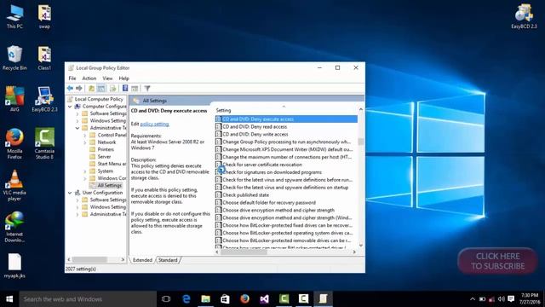Open the File menu
The width and height of the screenshot is (545, 307).
tap(72, 78)
